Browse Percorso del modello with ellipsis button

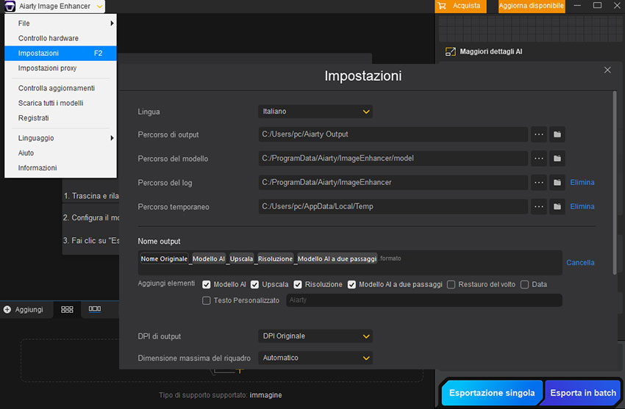(538, 159)
